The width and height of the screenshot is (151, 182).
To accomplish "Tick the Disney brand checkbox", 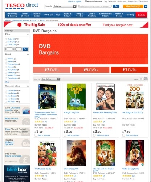I will point(6,62).
